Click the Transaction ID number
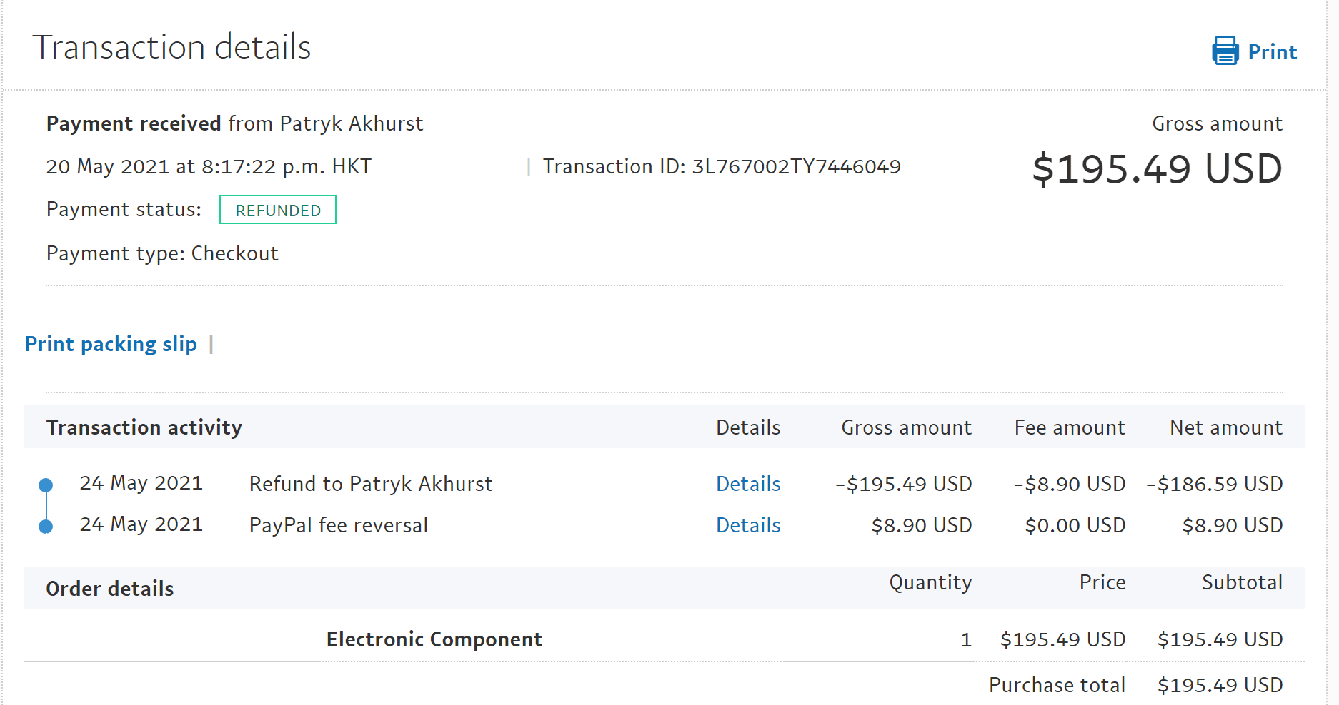Viewport: 1339px width, 705px height. (x=796, y=166)
